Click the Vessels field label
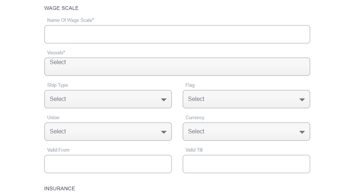 (x=56, y=53)
